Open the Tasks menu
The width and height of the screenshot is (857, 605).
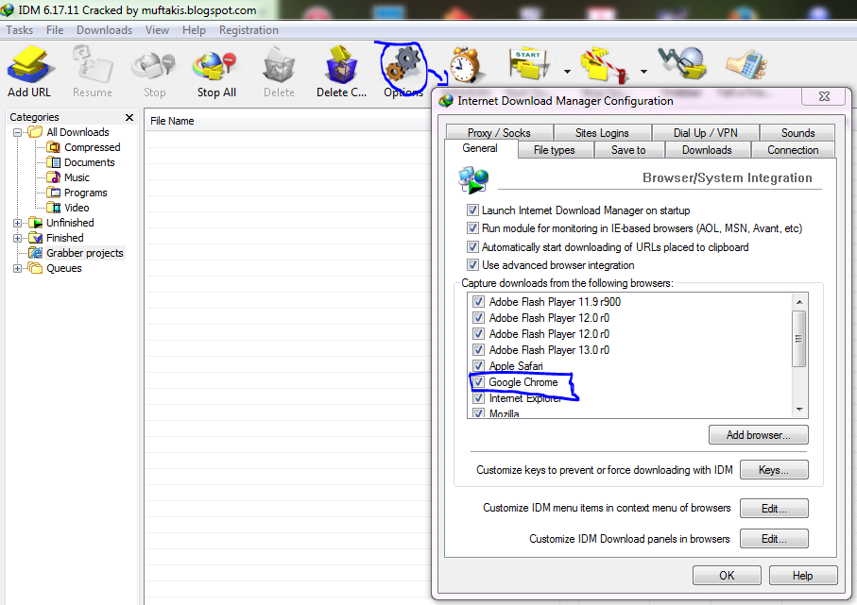coord(20,30)
